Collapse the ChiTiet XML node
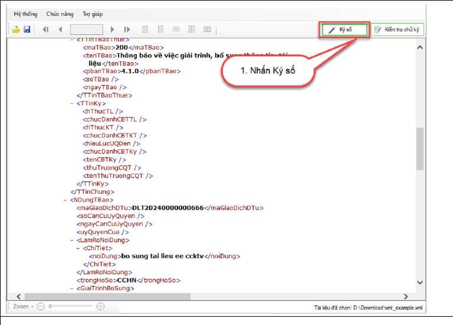The image size is (453, 325). (x=78, y=248)
